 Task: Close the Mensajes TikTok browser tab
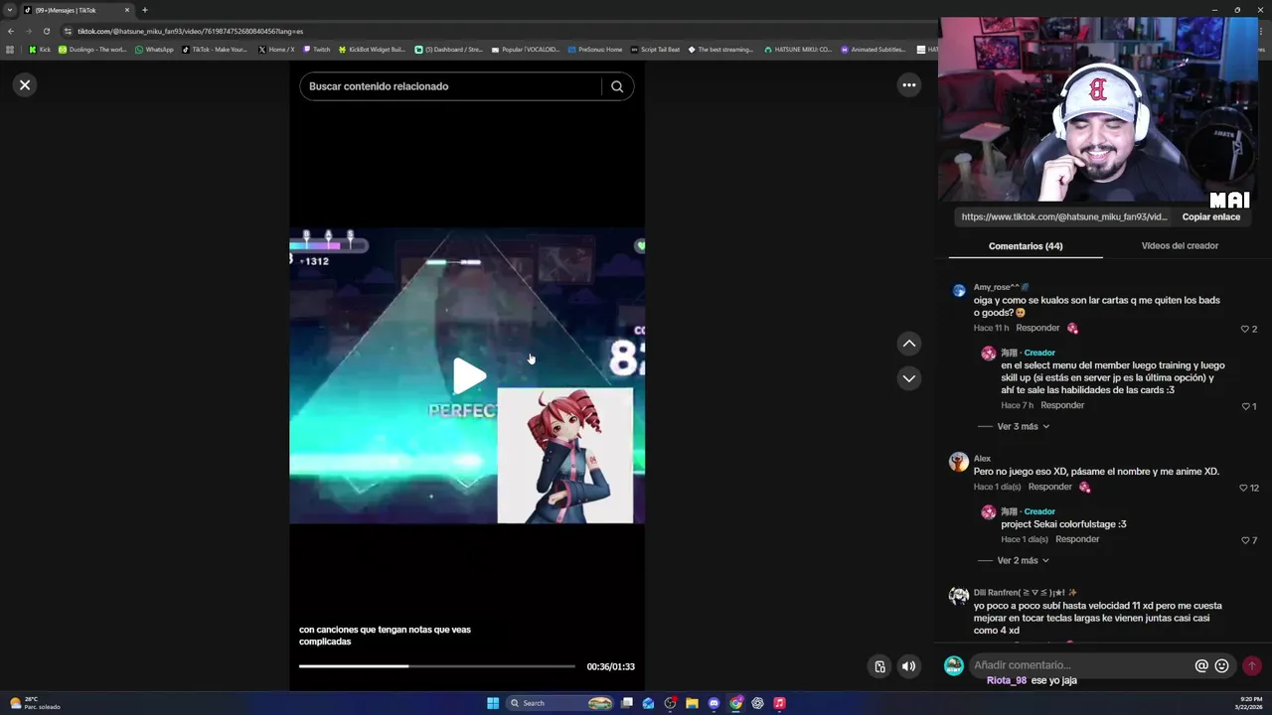click(126, 10)
